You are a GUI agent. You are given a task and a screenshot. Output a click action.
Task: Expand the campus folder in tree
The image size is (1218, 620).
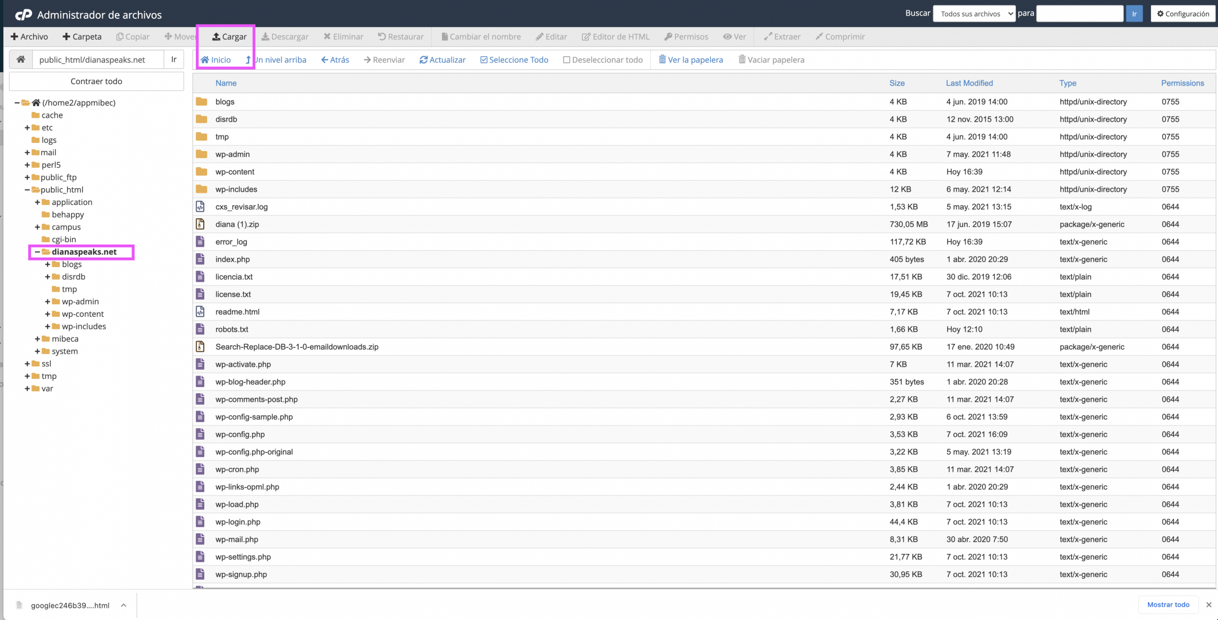click(37, 227)
